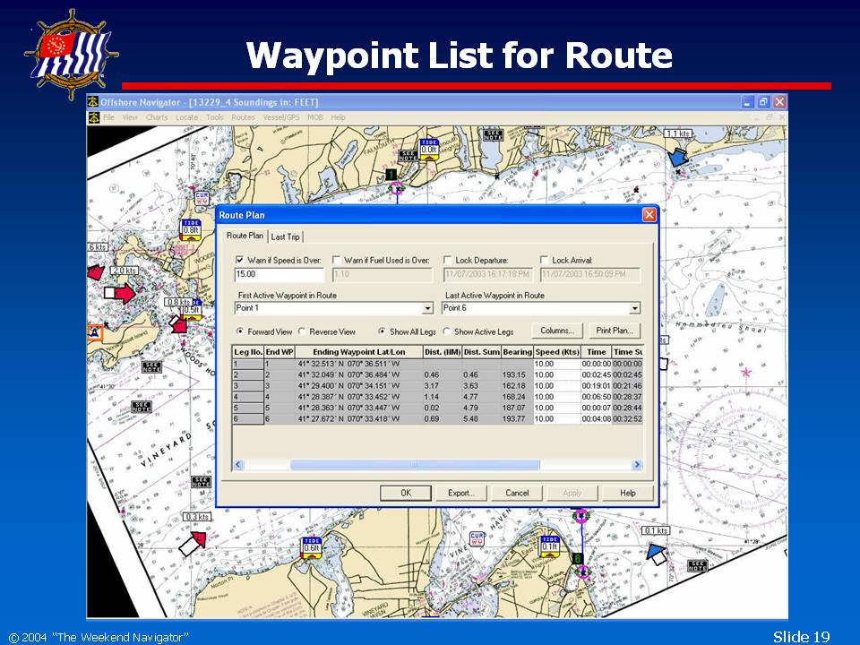Select the Route Plan tab
The image size is (860, 645).
pyautogui.click(x=245, y=236)
